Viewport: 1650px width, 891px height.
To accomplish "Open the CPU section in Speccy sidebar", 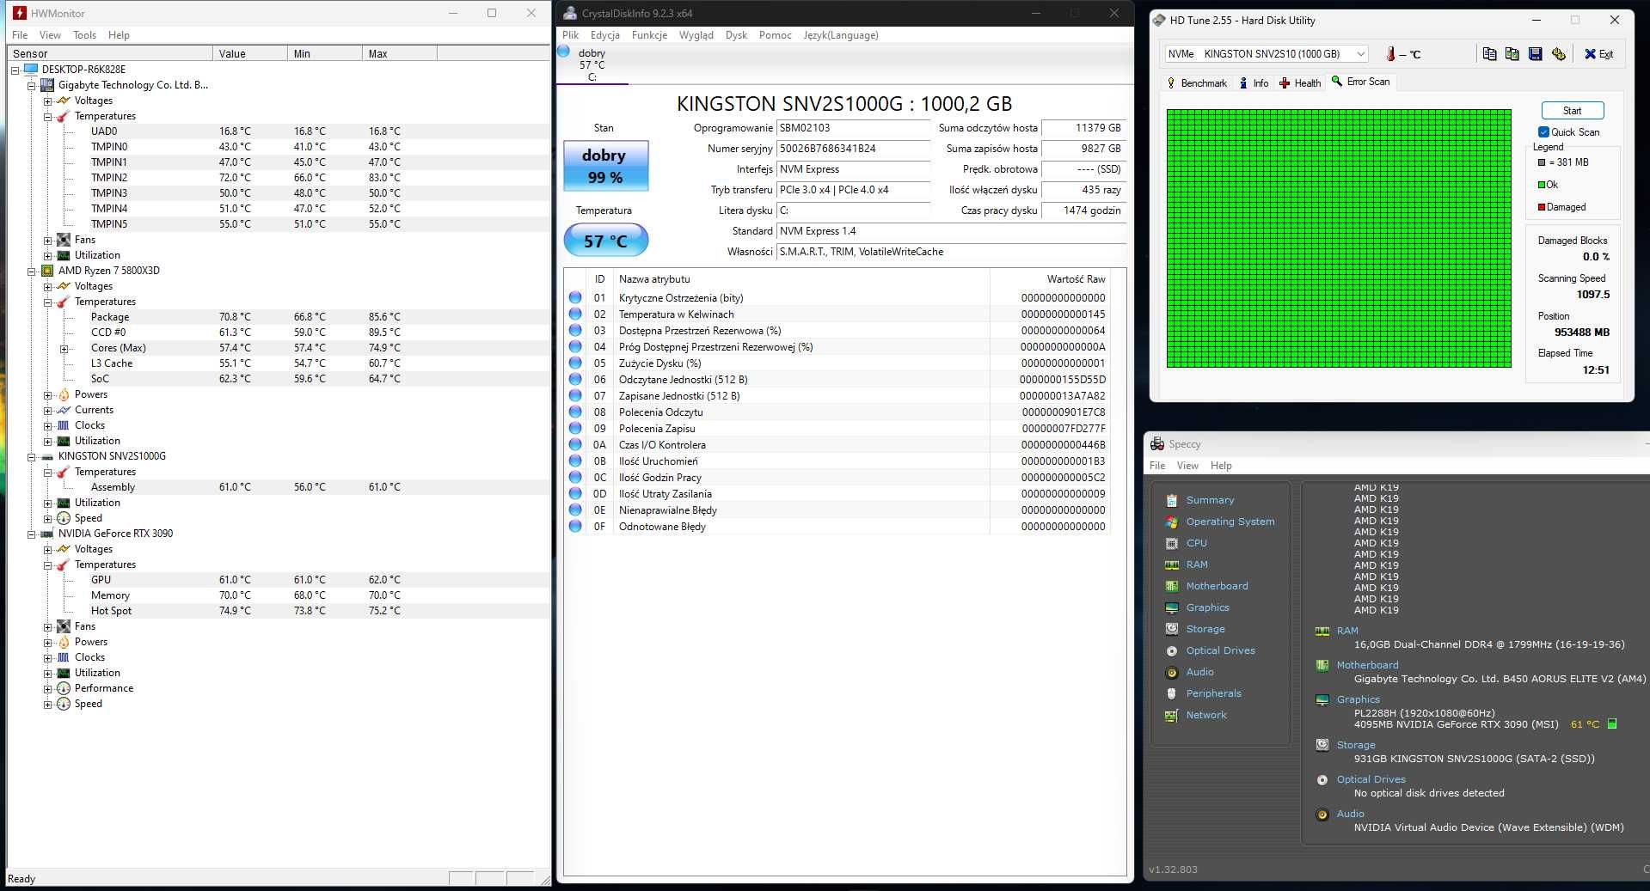I will (x=1196, y=543).
